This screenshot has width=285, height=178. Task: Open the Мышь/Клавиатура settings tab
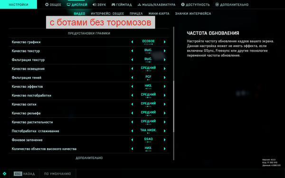pos(156,5)
